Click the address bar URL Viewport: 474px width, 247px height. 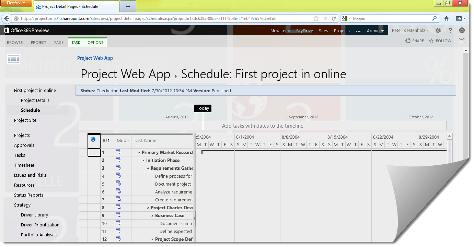[148, 19]
